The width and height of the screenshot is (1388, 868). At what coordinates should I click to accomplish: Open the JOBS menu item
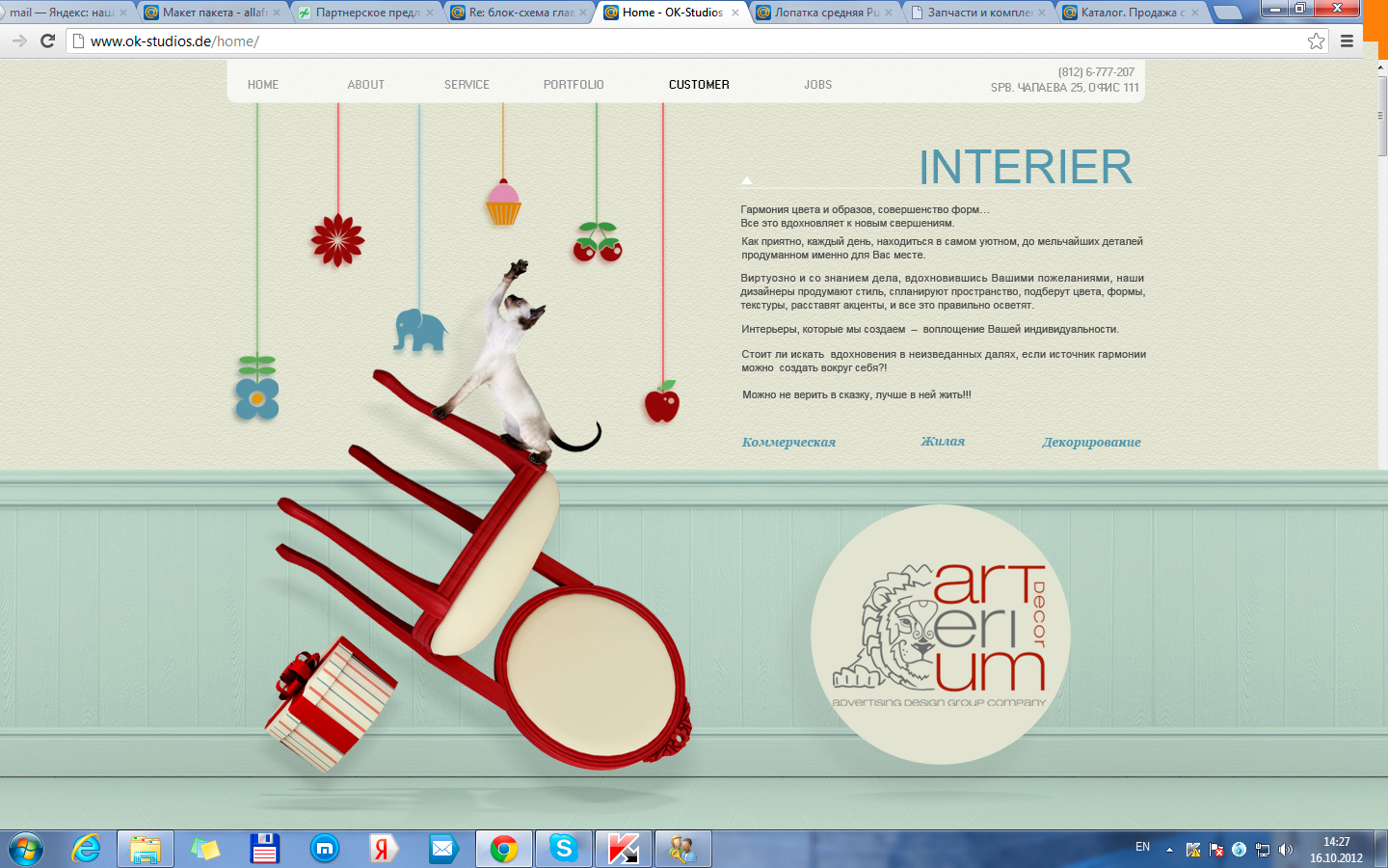[x=818, y=85]
